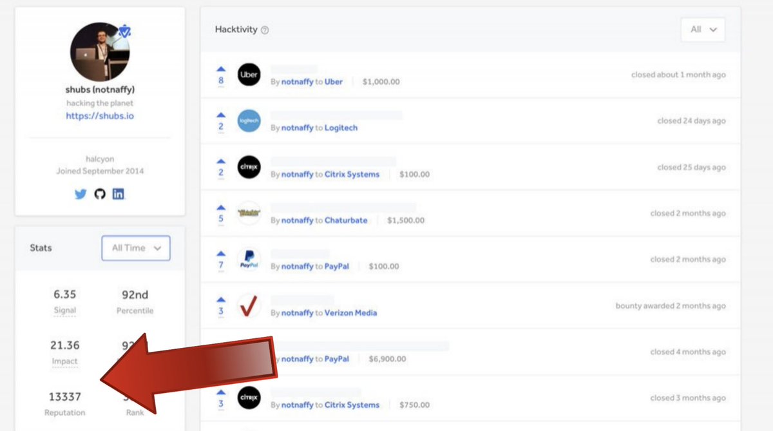This screenshot has height=431, width=773.
Task: Open Citrix Systems link in $750.00 row
Action: (x=352, y=405)
